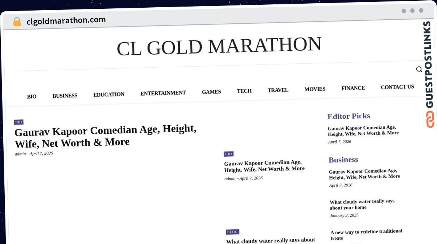Image resolution: width=437 pixels, height=244 pixels.
Task: Click the BIO tag in the middle column
Action: [x=228, y=154]
